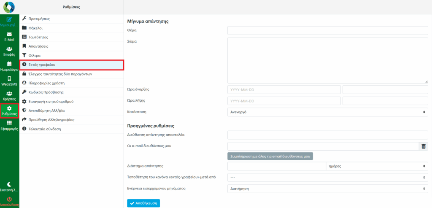Open Web2SMS from the sidebar

coord(9,81)
